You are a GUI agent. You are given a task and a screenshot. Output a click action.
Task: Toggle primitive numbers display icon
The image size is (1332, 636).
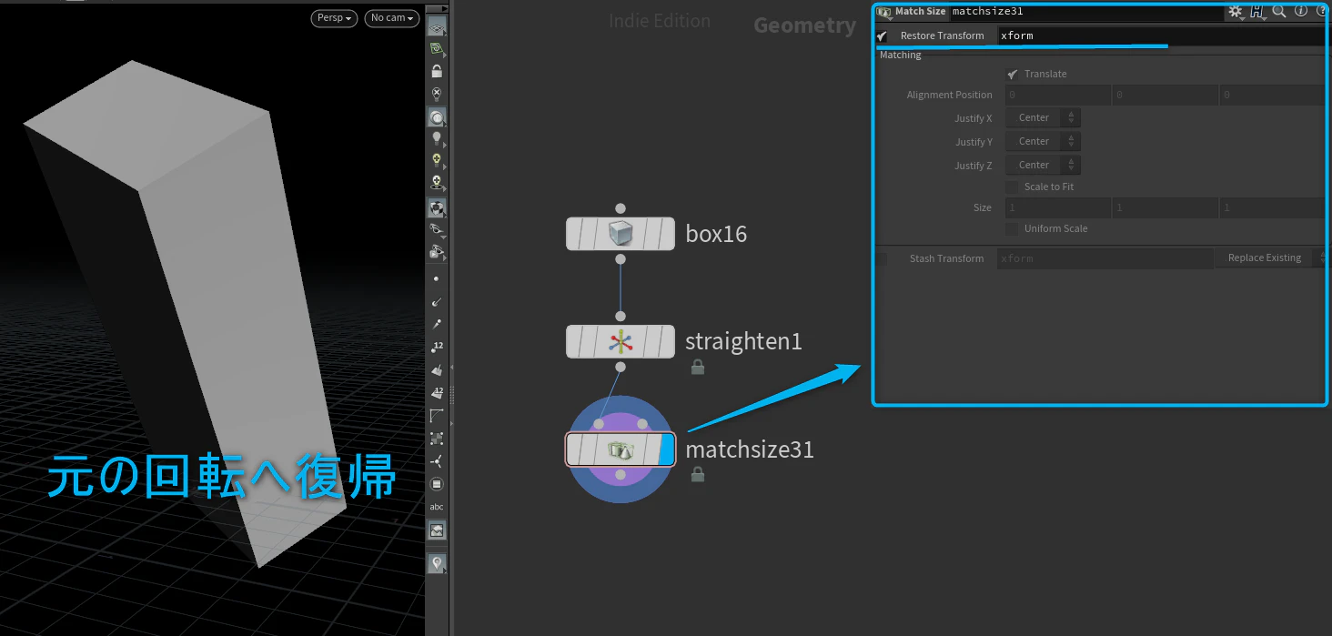click(437, 393)
